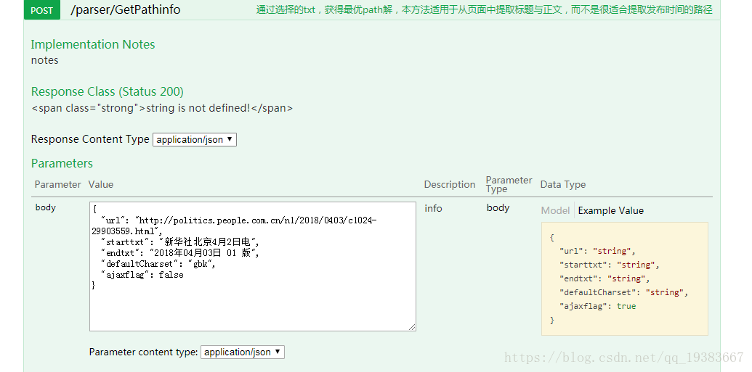Click the "ajaxflag": true line in example
This screenshot has width=752, height=372.
point(597,306)
